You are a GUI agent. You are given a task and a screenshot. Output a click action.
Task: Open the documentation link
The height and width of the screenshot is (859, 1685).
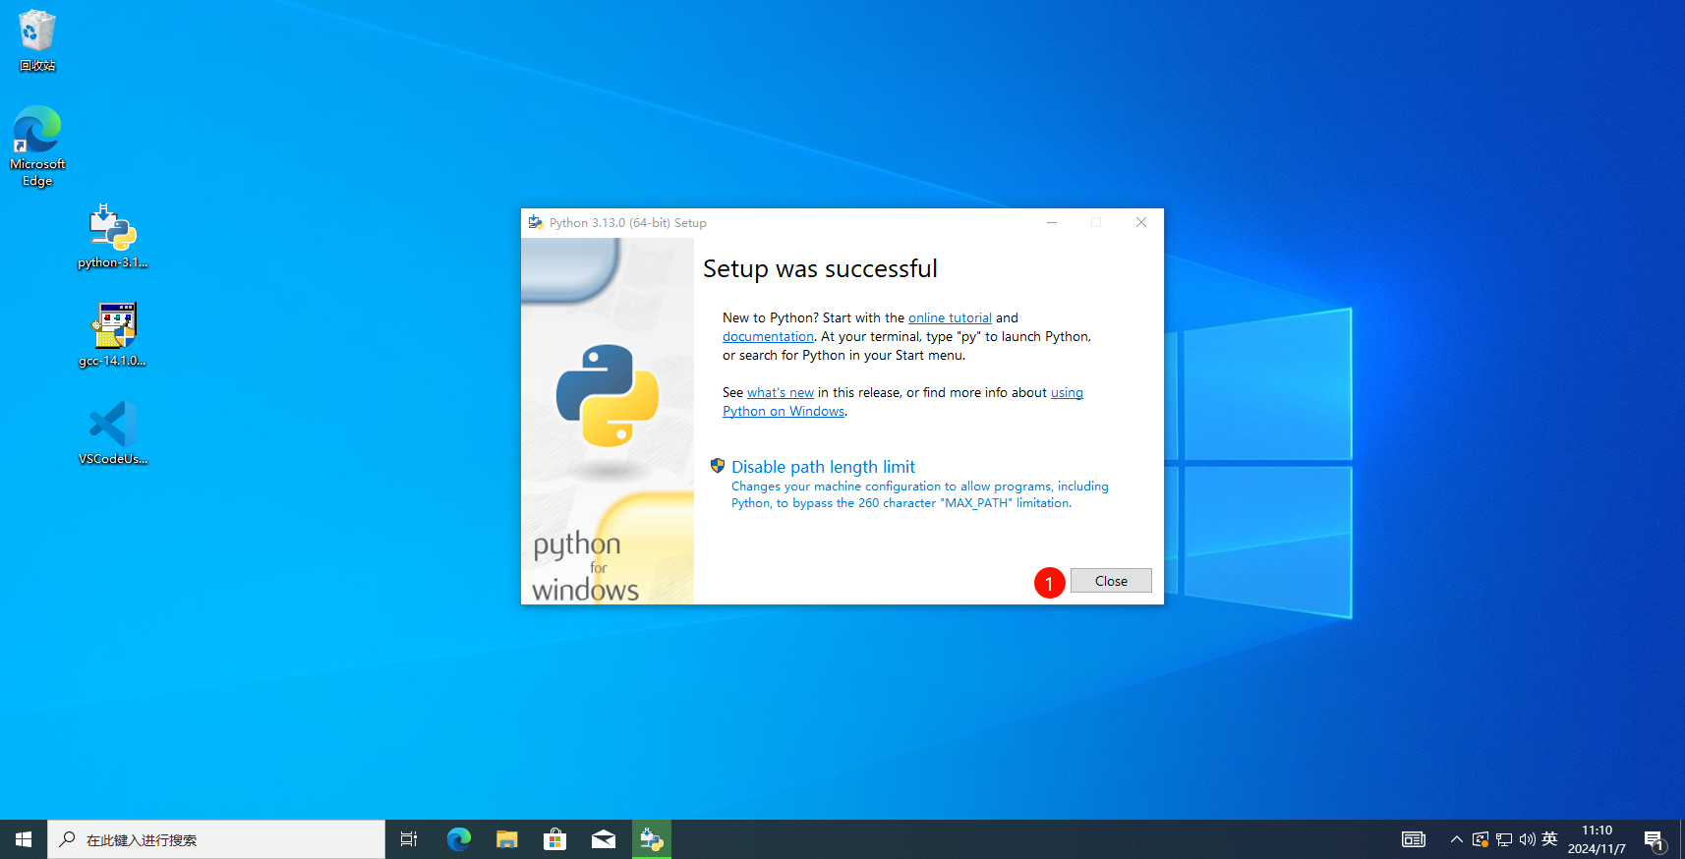coord(768,336)
